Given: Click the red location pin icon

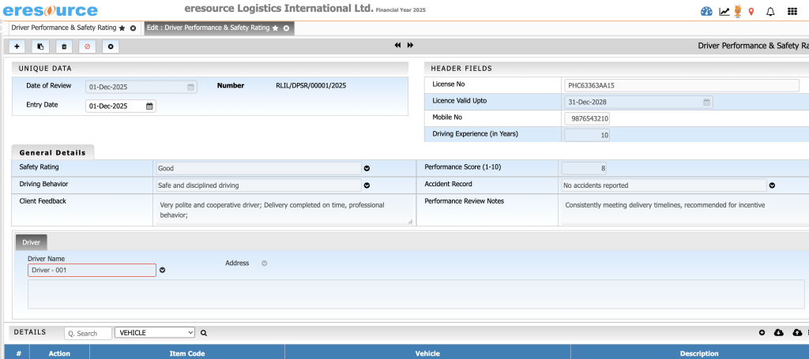Looking at the screenshot, I should [x=751, y=11].
